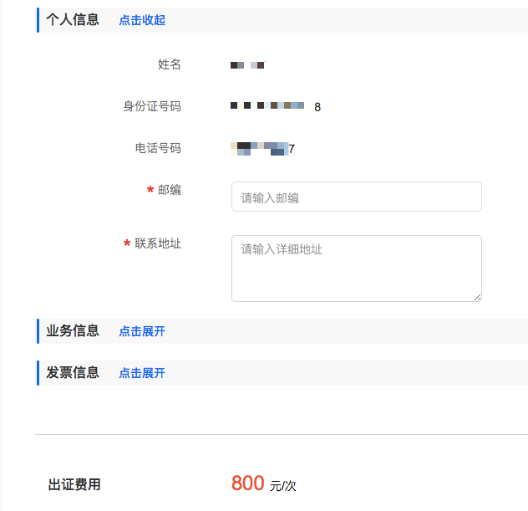The height and width of the screenshot is (511, 528).
Task: Select the 个人信息 section heading
Action: [73, 20]
